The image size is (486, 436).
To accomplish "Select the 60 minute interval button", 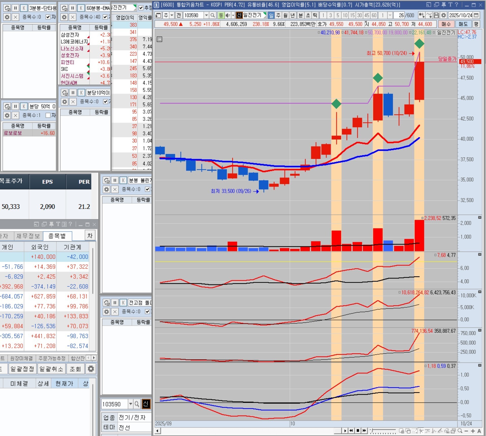I will pyautogui.click(x=374, y=15).
